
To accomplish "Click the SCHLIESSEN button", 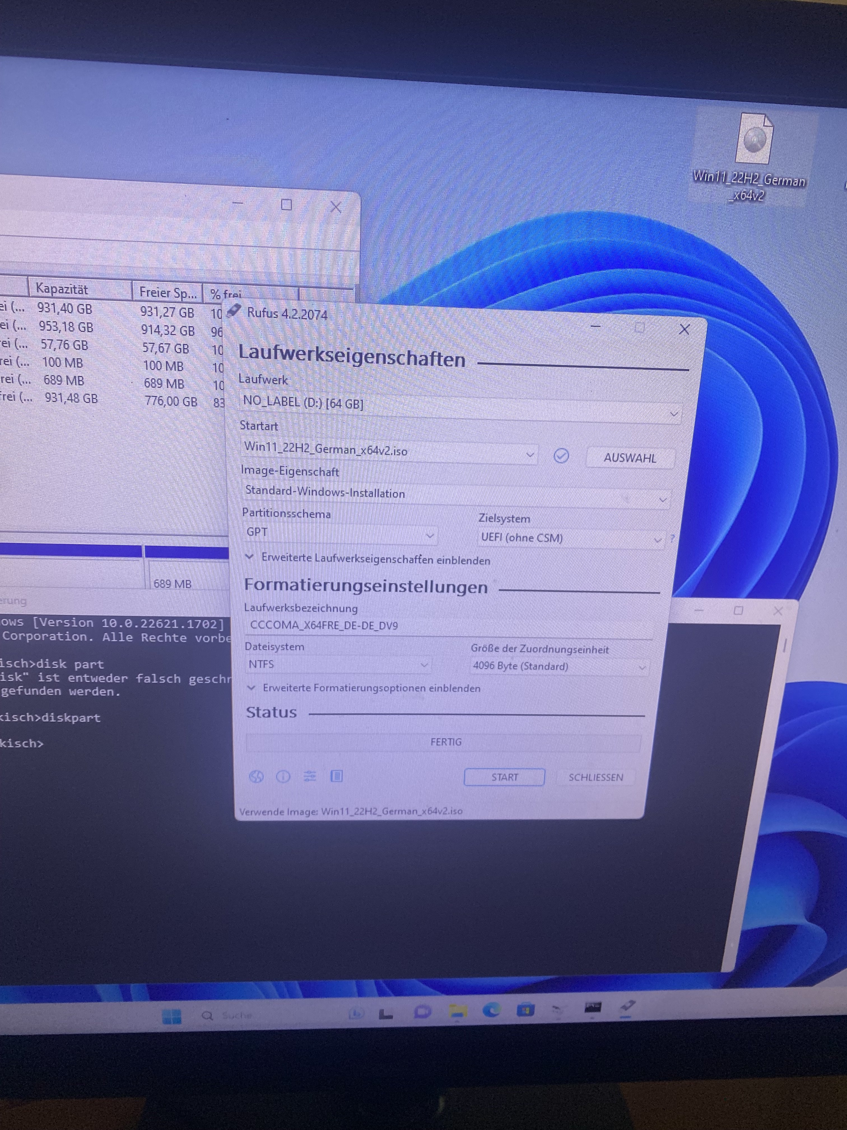I will (x=596, y=777).
